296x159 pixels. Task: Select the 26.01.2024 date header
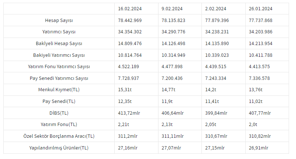(260, 8)
